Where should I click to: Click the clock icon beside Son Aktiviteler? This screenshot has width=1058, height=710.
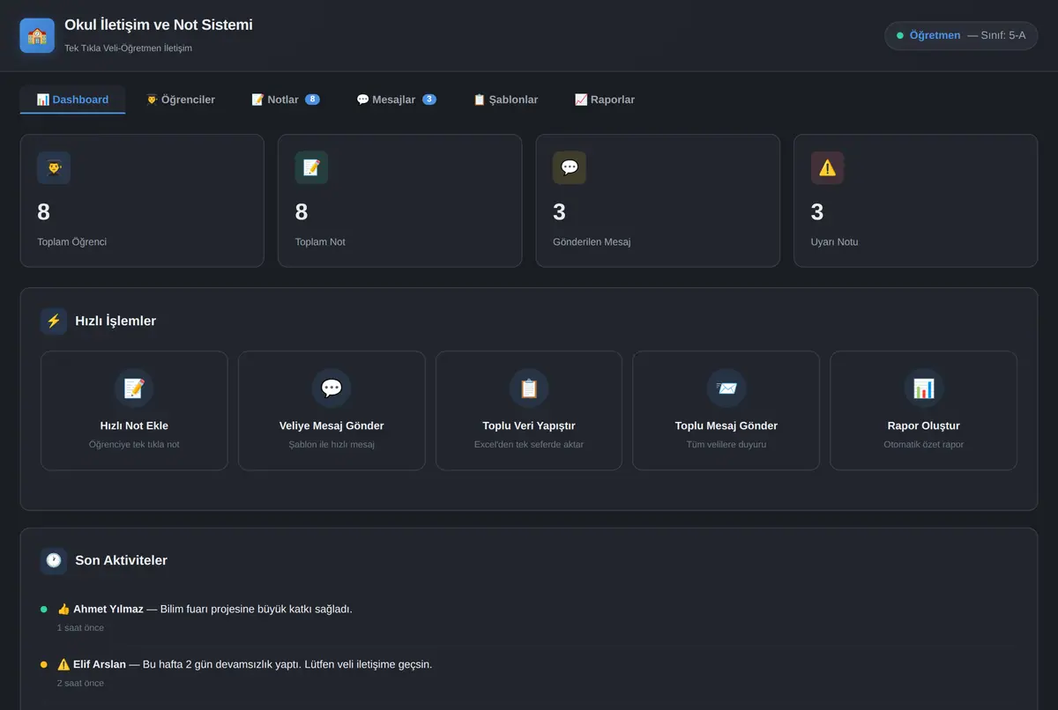(x=54, y=560)
